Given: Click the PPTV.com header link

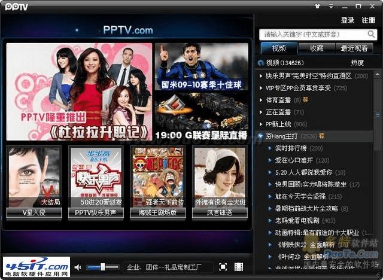Looking at the screenshot, I should tap(127, 30).
